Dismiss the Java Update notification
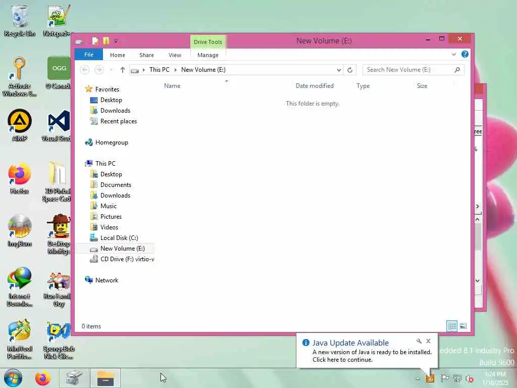 [428, 341]
